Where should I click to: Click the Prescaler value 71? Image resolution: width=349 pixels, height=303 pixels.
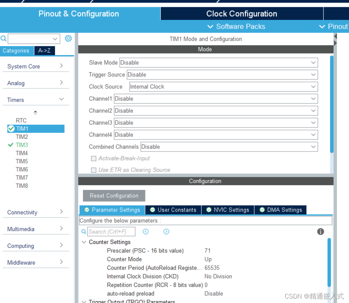(x=207, y=250)
